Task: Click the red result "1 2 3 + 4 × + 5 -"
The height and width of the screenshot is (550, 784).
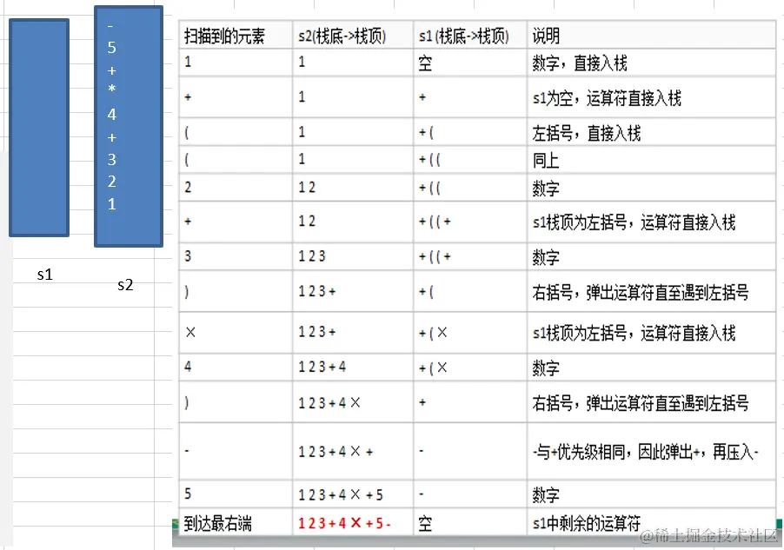Action: (x=353, y=523)
